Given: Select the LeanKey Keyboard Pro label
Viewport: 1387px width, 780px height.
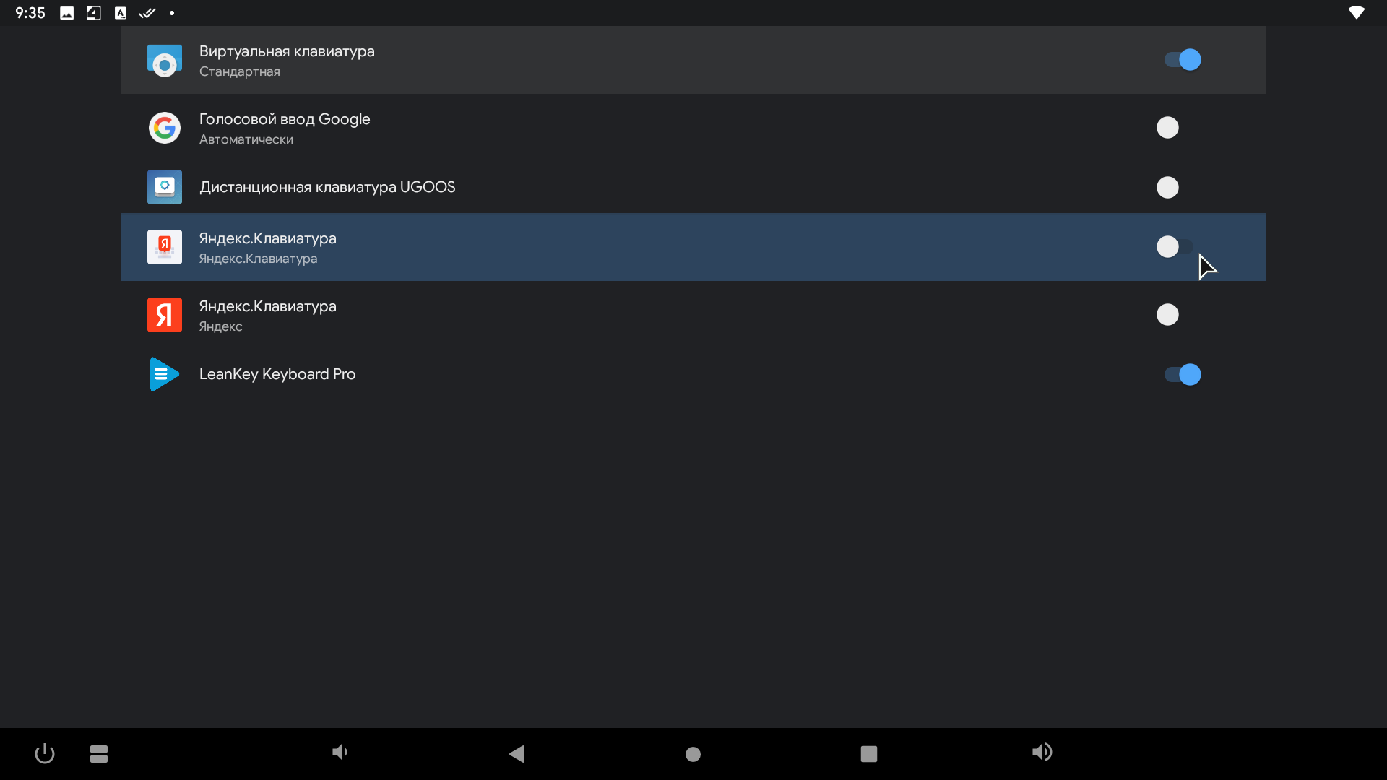Looking at the screenshot, I should coord(277,374).
